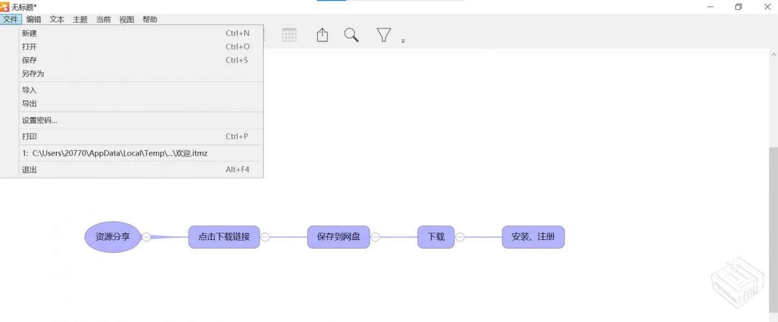Image resolution: width=778 pixels, height=322 pixels.
Task: Collapse the branch after 下载 node
Action: coord(460,237)
